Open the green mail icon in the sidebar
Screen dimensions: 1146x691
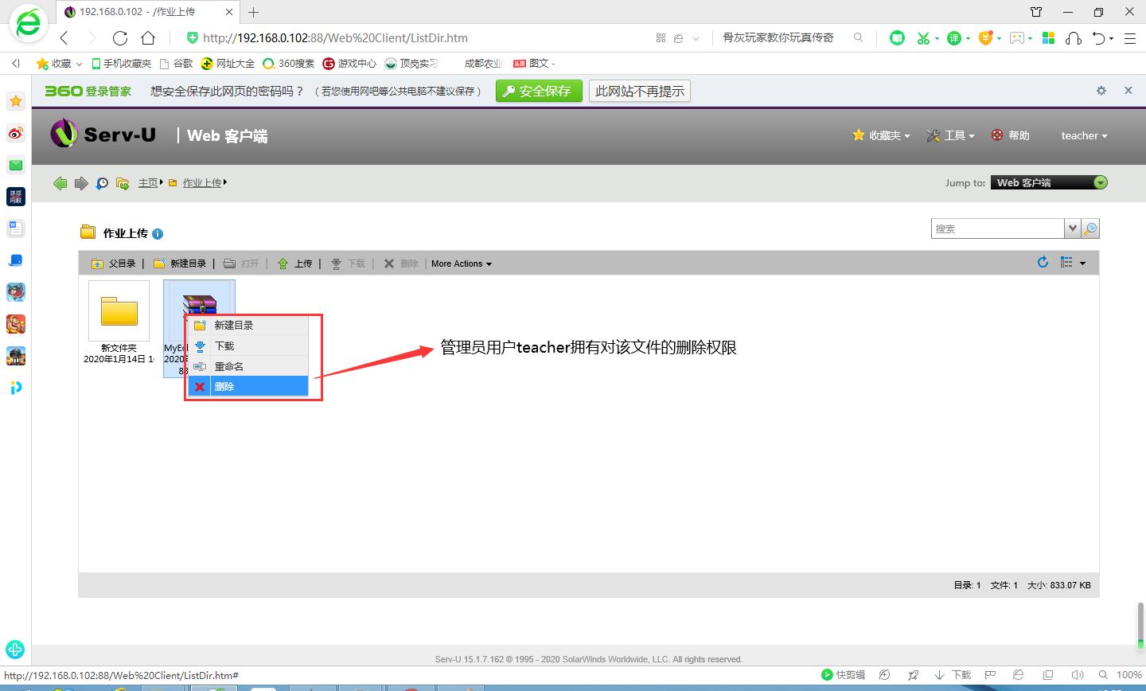click(16, 165)
